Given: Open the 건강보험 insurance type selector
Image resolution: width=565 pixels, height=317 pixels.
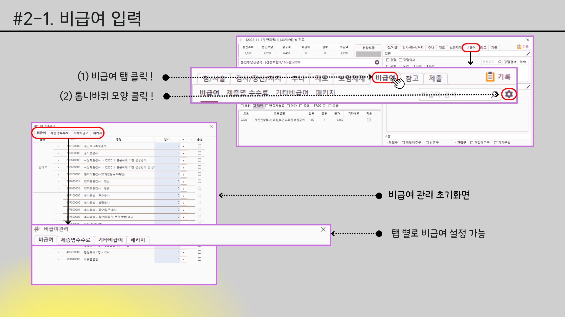Looking at the screenshot, I should click(368, 48).
